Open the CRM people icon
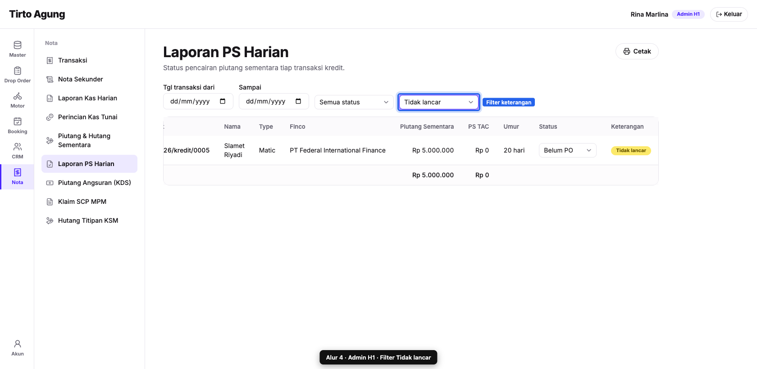This screenshot has width=757, height=369. tap(18, 147)
